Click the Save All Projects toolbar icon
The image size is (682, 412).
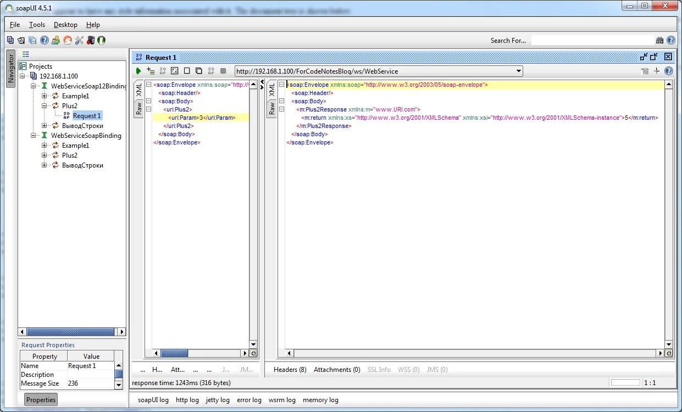[32, 40]
